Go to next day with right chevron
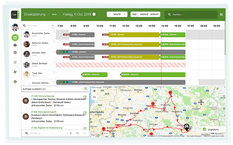233x145 pixels. (x=124, y=14)
